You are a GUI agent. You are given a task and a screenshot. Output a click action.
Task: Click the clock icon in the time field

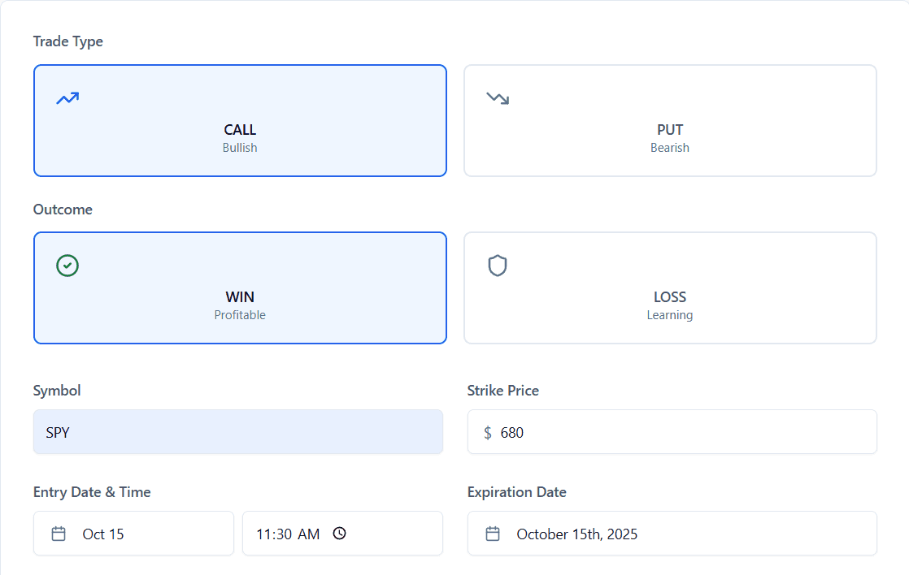(x=340, y=534)
